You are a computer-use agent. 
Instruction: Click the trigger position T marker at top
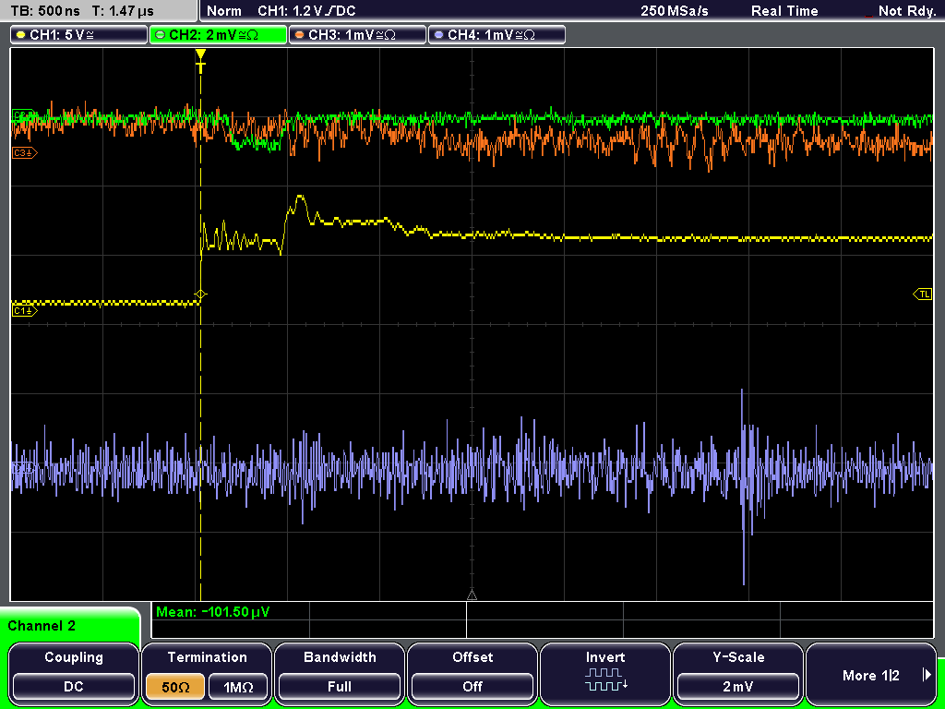click(x=200, y=62)
